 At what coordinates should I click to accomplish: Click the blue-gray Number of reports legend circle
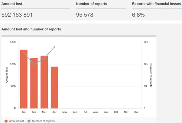pyautogui.click(x=29, y=121)
